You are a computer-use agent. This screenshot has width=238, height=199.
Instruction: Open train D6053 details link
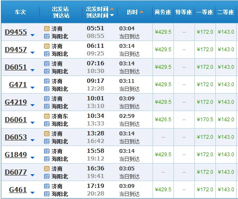click(16, 137)
